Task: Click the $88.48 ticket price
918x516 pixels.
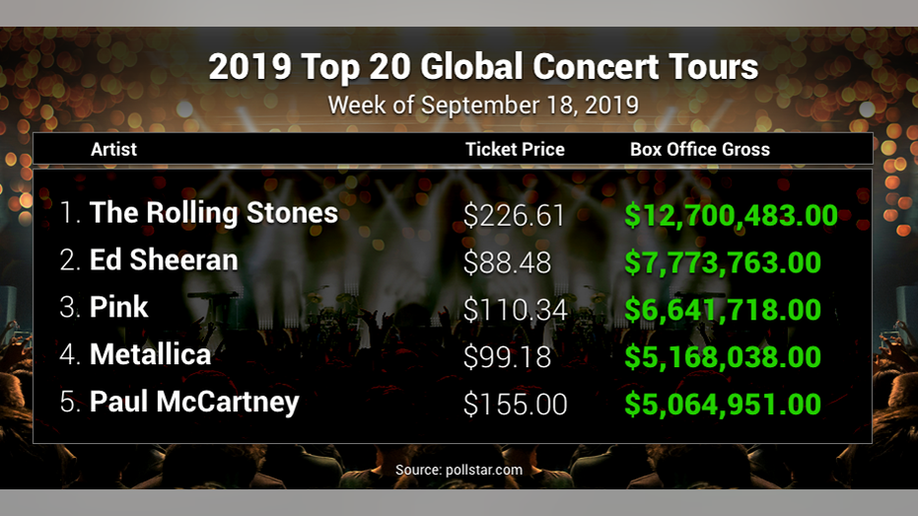Action: click(507, 263)
